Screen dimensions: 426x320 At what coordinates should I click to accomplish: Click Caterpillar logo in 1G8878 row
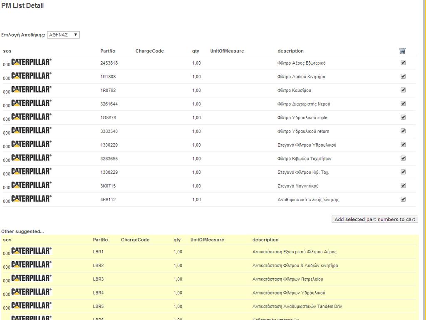coord(31,117)
